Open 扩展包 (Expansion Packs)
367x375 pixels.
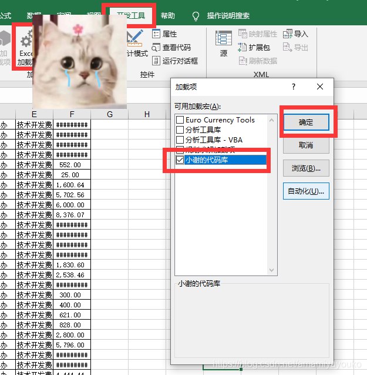[254, 48]
